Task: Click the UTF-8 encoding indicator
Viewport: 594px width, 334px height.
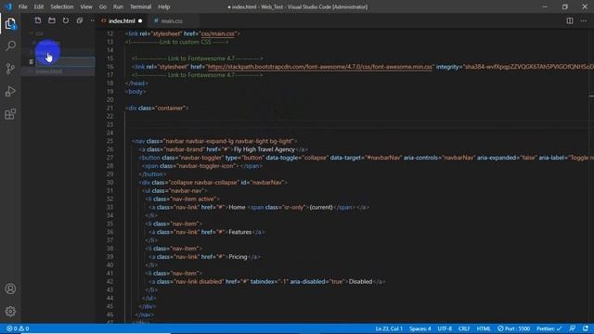Action: (x=445, y=328)
